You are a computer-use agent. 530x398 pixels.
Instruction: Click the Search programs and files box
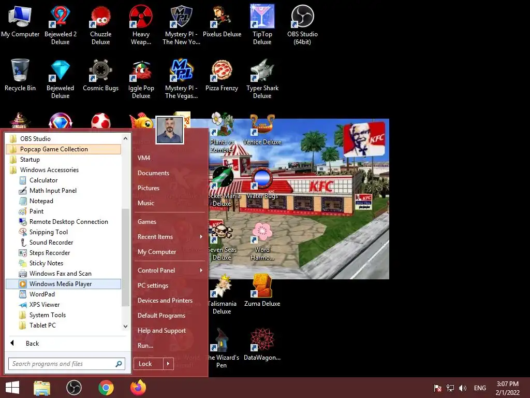[67, 364]
